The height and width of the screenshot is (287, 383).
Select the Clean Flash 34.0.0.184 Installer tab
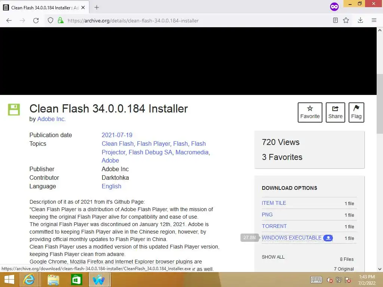point(45,7)
